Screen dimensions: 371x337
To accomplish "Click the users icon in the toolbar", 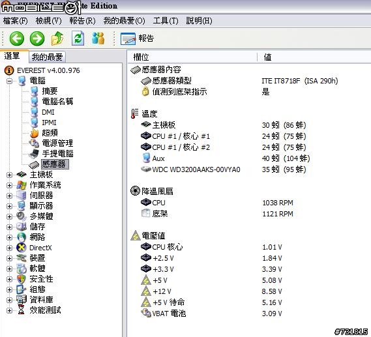I will (98, 38).
